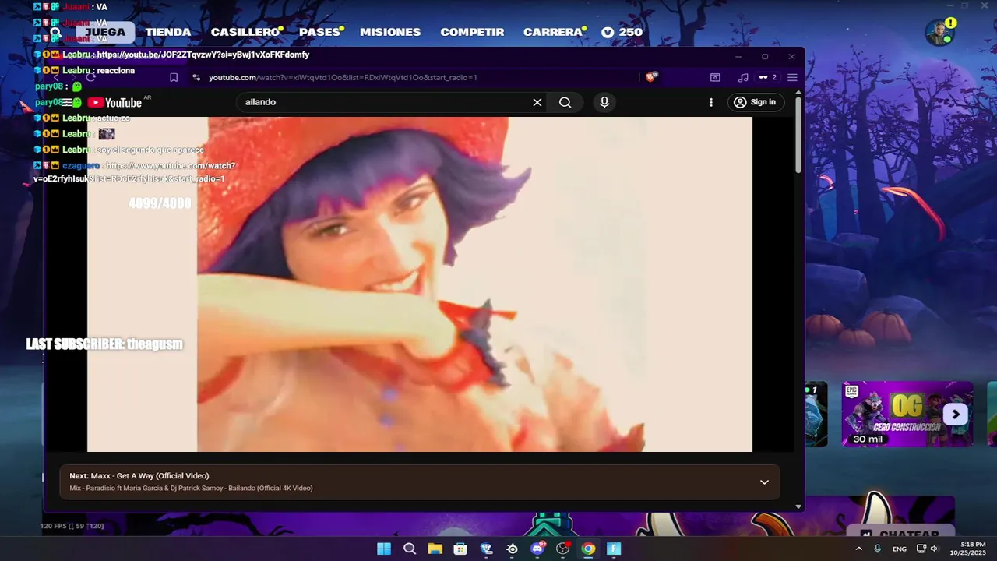Open the SteelSeries app on the taskbar
This screenshot has width=997, height=561.
tap(512, 549)
